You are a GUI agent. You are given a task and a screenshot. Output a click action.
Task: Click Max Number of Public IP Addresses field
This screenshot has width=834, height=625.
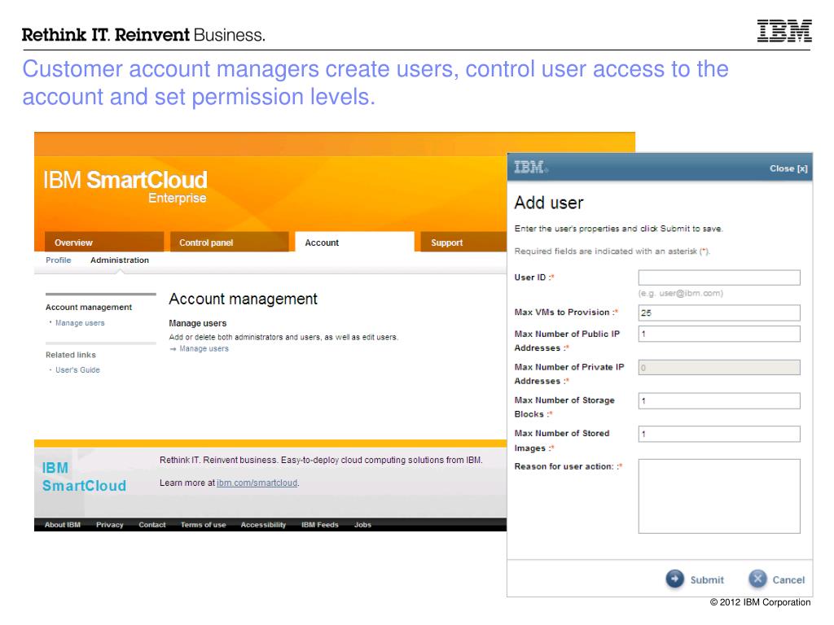click(719, 334)
